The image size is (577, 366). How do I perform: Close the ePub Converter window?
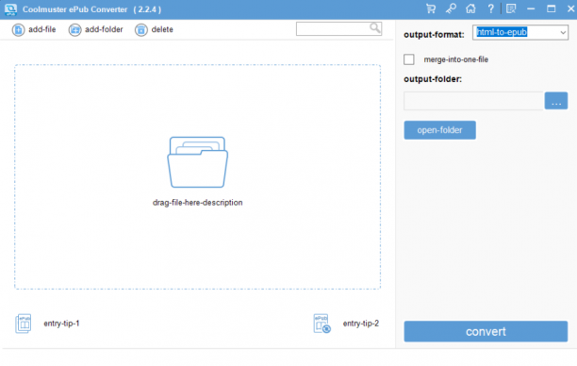[x=570, y=8]
